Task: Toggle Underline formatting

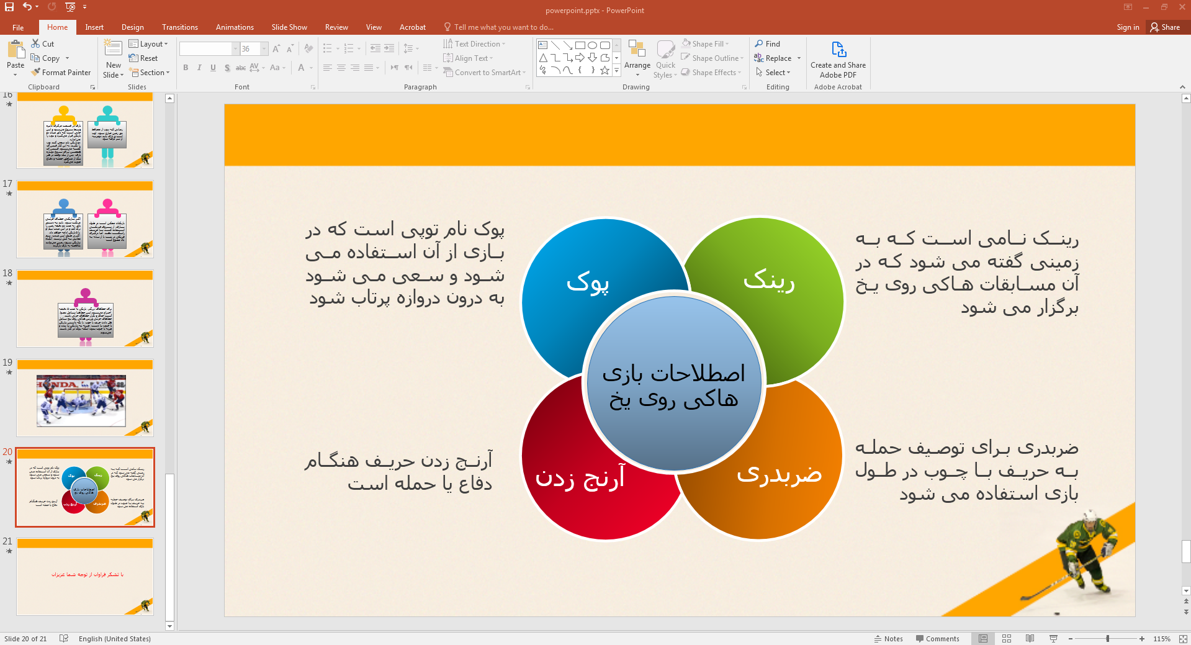Action: (x=213, y=68)
